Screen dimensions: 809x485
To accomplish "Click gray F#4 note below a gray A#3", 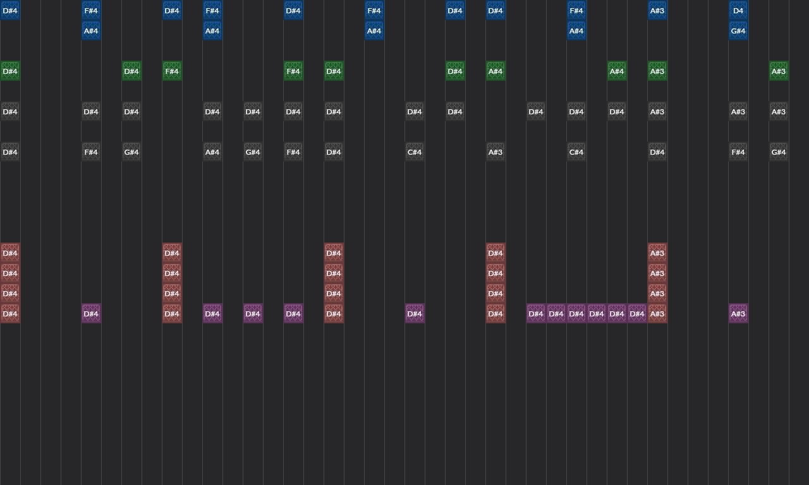I will coord(738,152).
